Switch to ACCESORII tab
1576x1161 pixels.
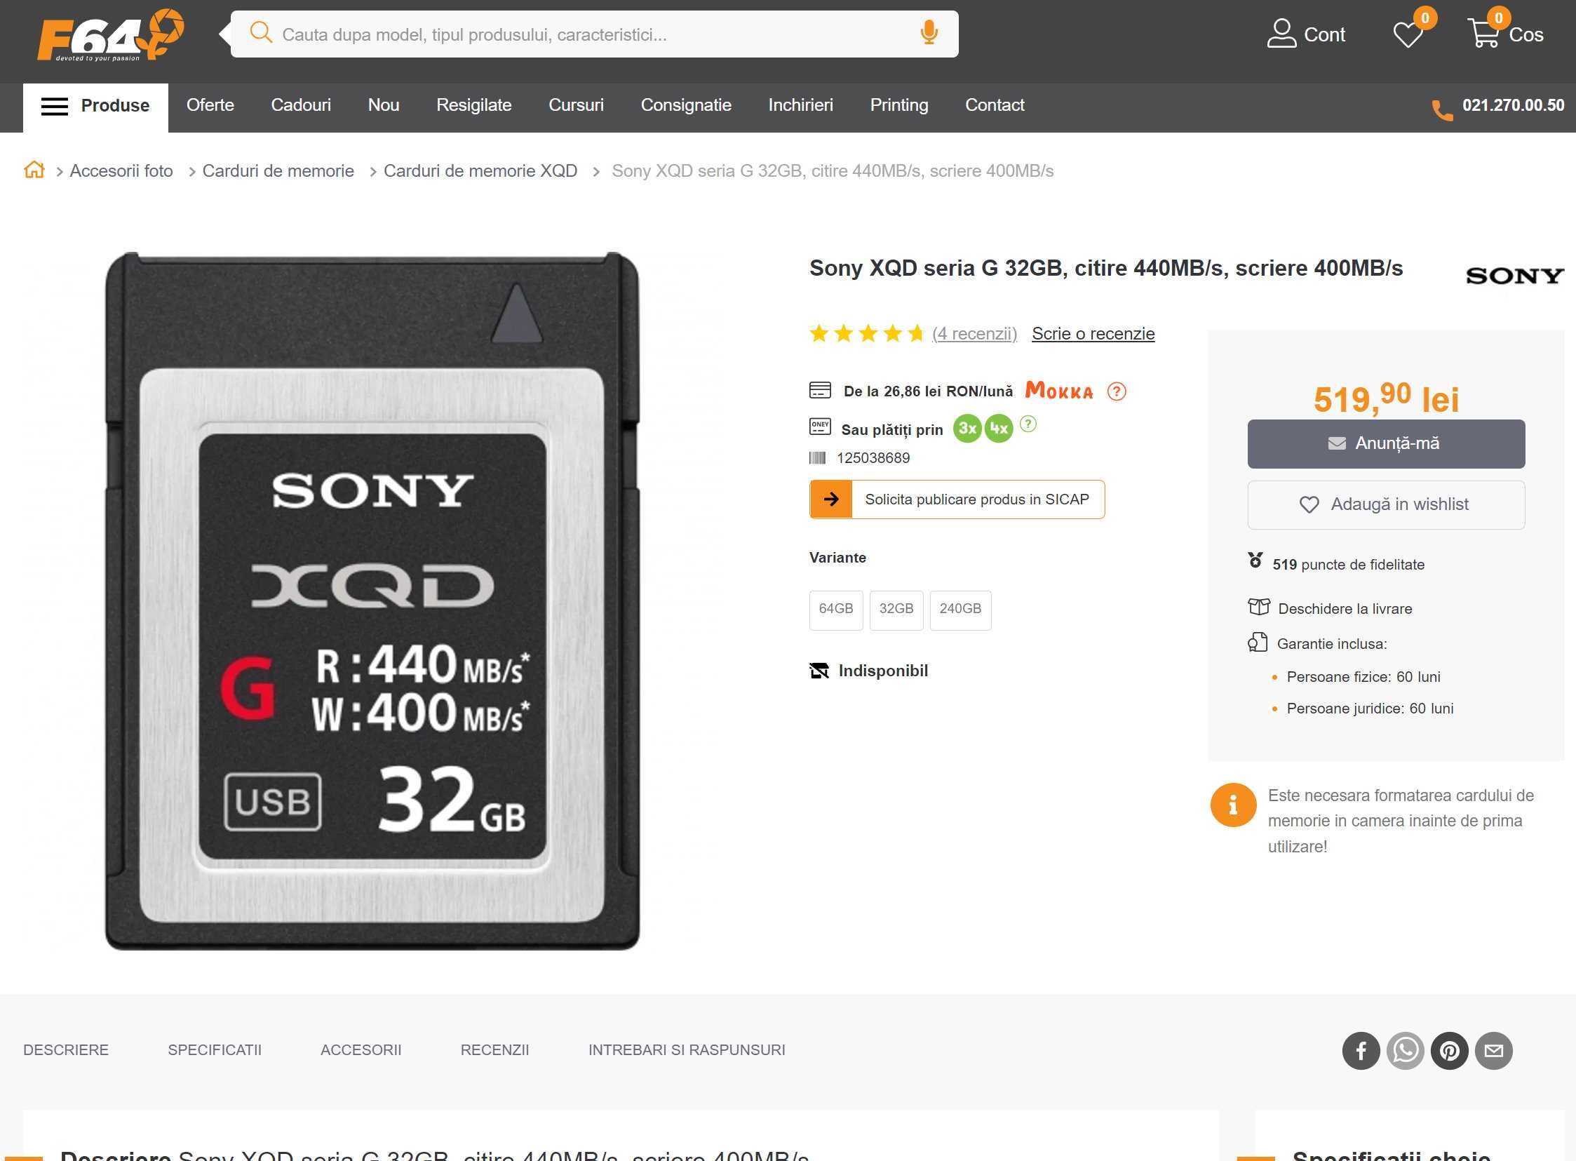361,1050
